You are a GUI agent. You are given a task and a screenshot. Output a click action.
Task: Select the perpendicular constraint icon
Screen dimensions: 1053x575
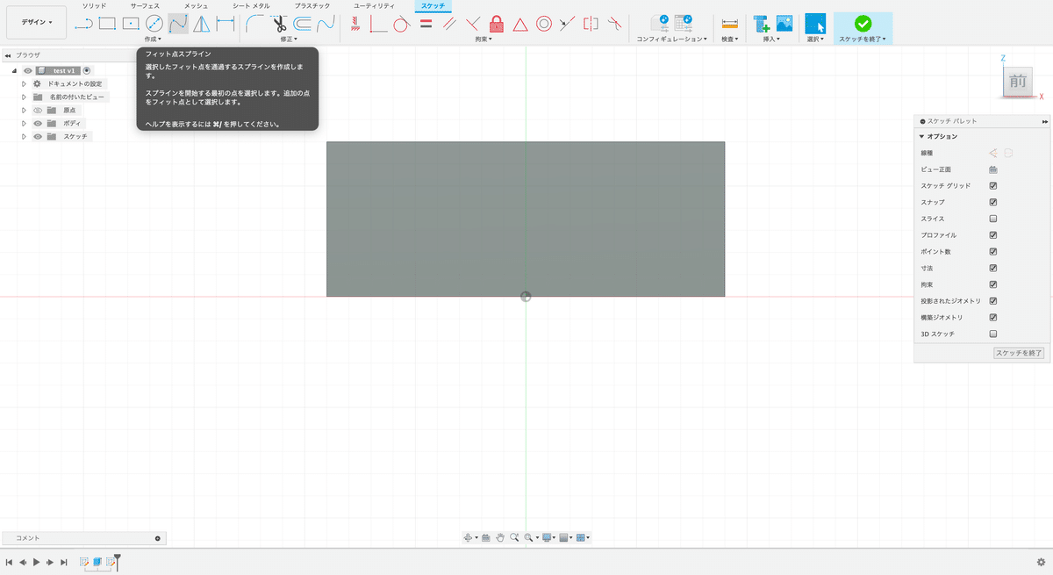[x=473, y=24]
